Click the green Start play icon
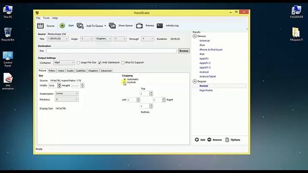The image size is (308, 173). click(62, 25)
